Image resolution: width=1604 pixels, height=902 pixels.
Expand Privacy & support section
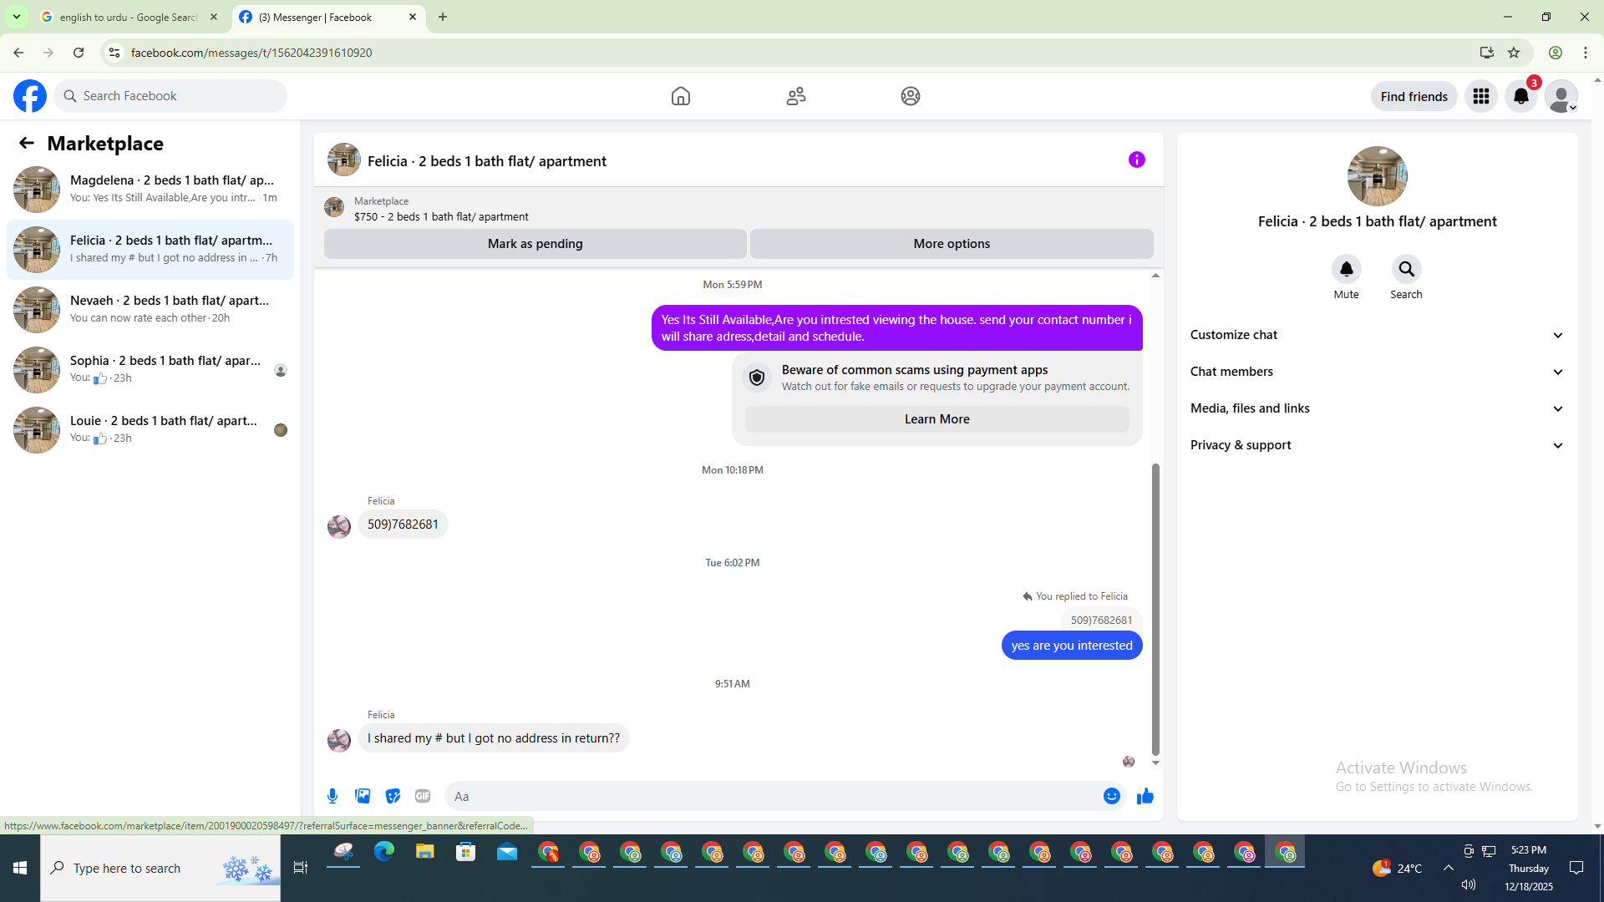click(x=1377, y=445)
